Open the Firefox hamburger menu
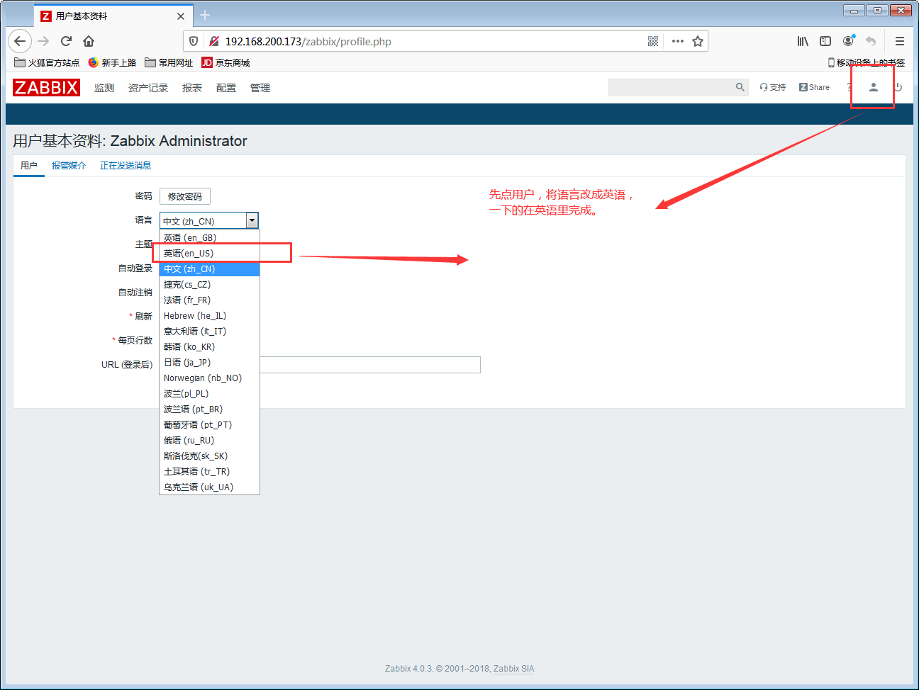The width and height of the screenshot is (919, 690). pos(899,41)
